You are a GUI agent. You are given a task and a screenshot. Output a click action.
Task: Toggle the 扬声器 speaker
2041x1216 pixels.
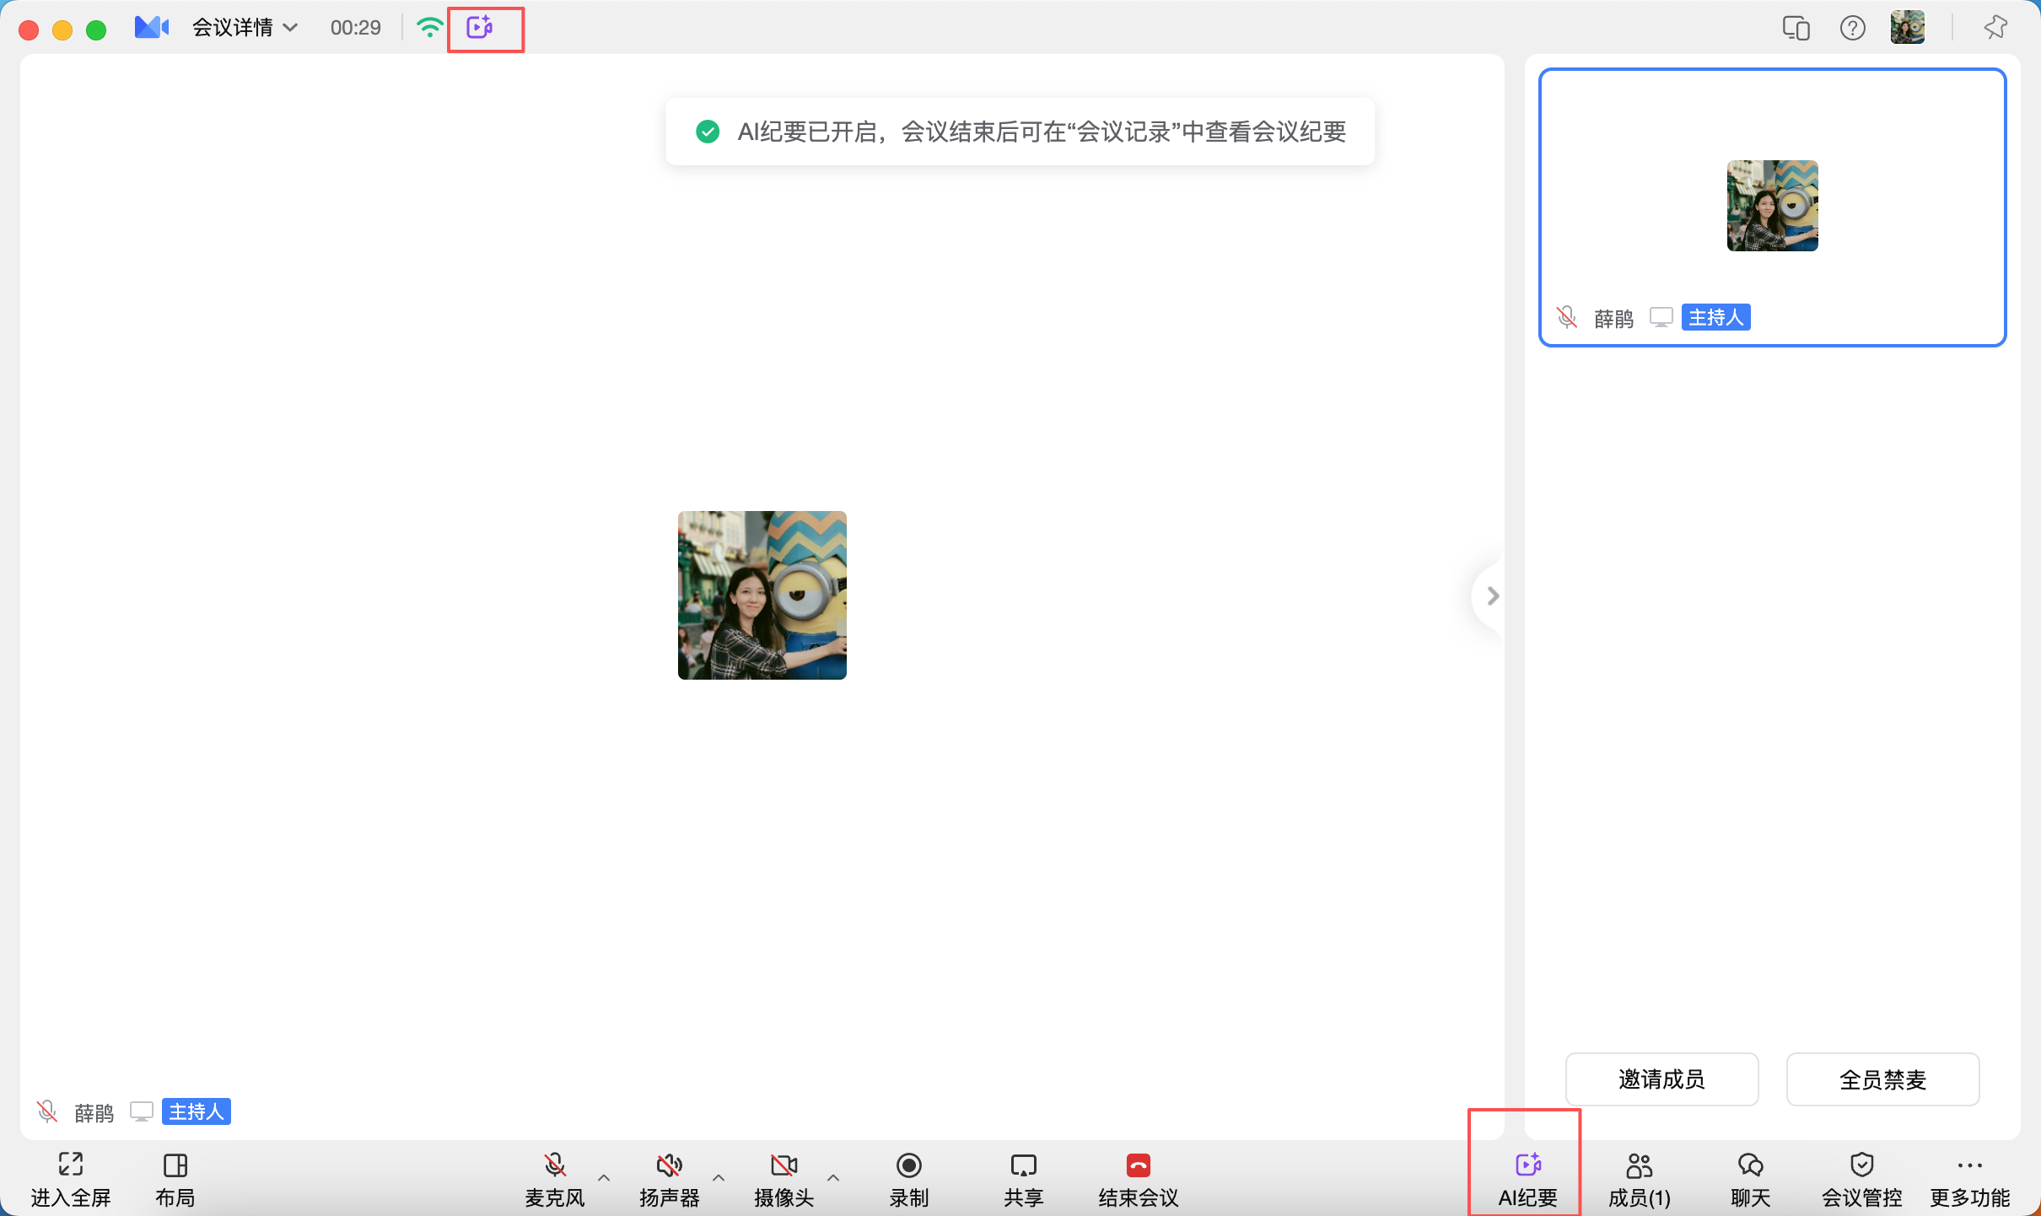670,1180
